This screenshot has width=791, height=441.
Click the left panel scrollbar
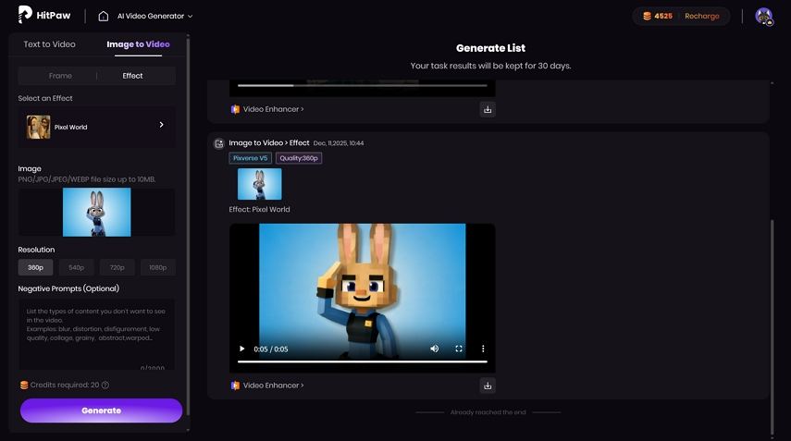tap(188, 227)
